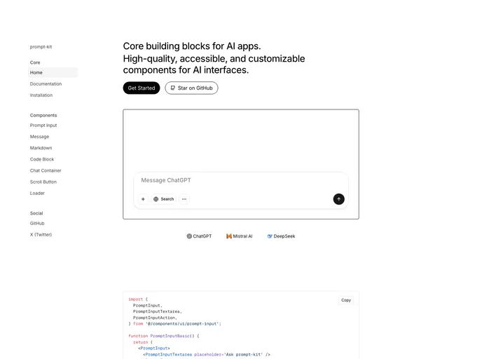Image resolution: width=482 pixels, height=359 pixels.
Task: Click the Star on GitHub button
Action: coord(191,88)
